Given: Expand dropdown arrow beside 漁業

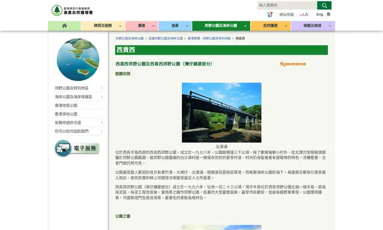Looking at the screenshot, I should click(x=187, y=26).
